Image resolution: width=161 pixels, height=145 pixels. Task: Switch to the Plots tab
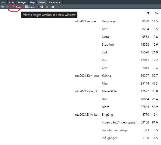click(11, 2)
